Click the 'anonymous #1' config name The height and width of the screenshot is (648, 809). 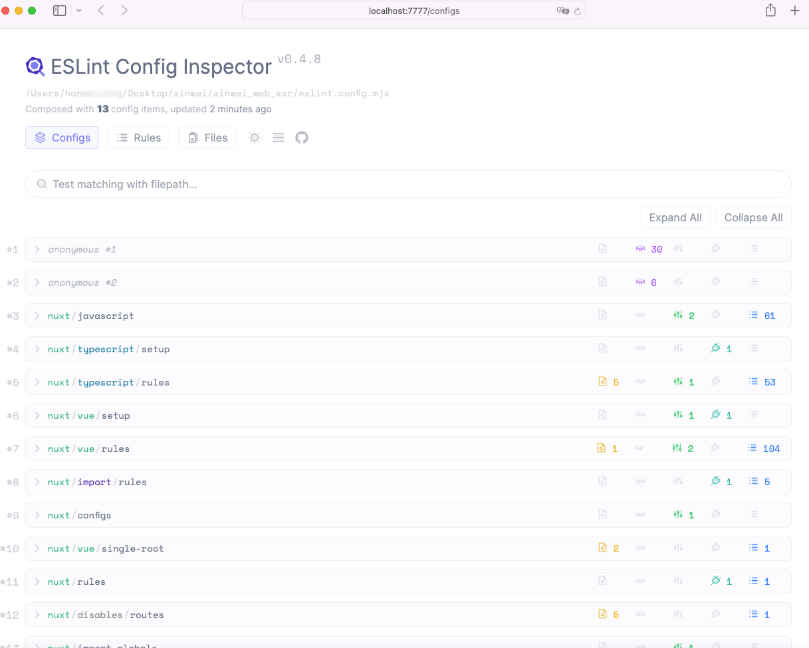coord(82,249)
